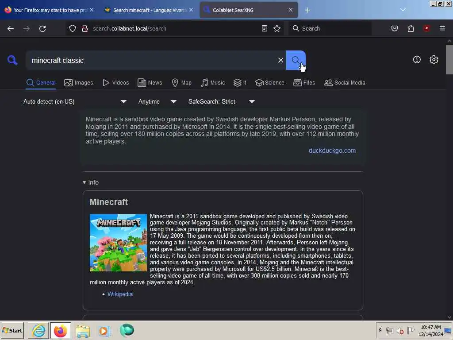Close the Your Firefox may start tab
Image resolution: width=453 pixels, height=340 pixels.
[x=92, y=10]
